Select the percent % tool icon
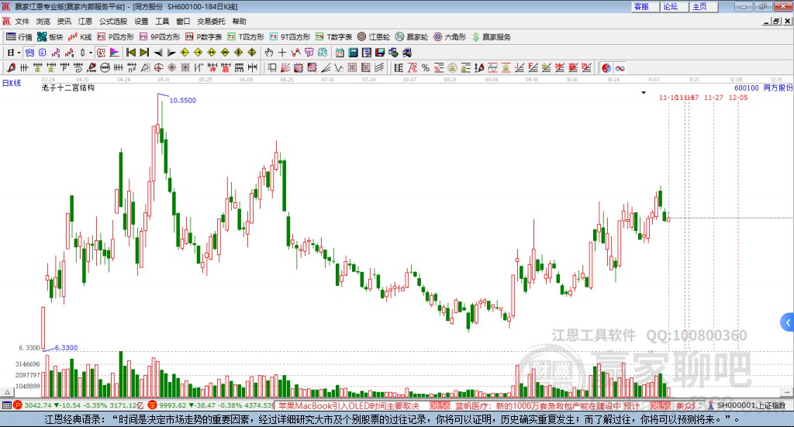 click(426, 67)
